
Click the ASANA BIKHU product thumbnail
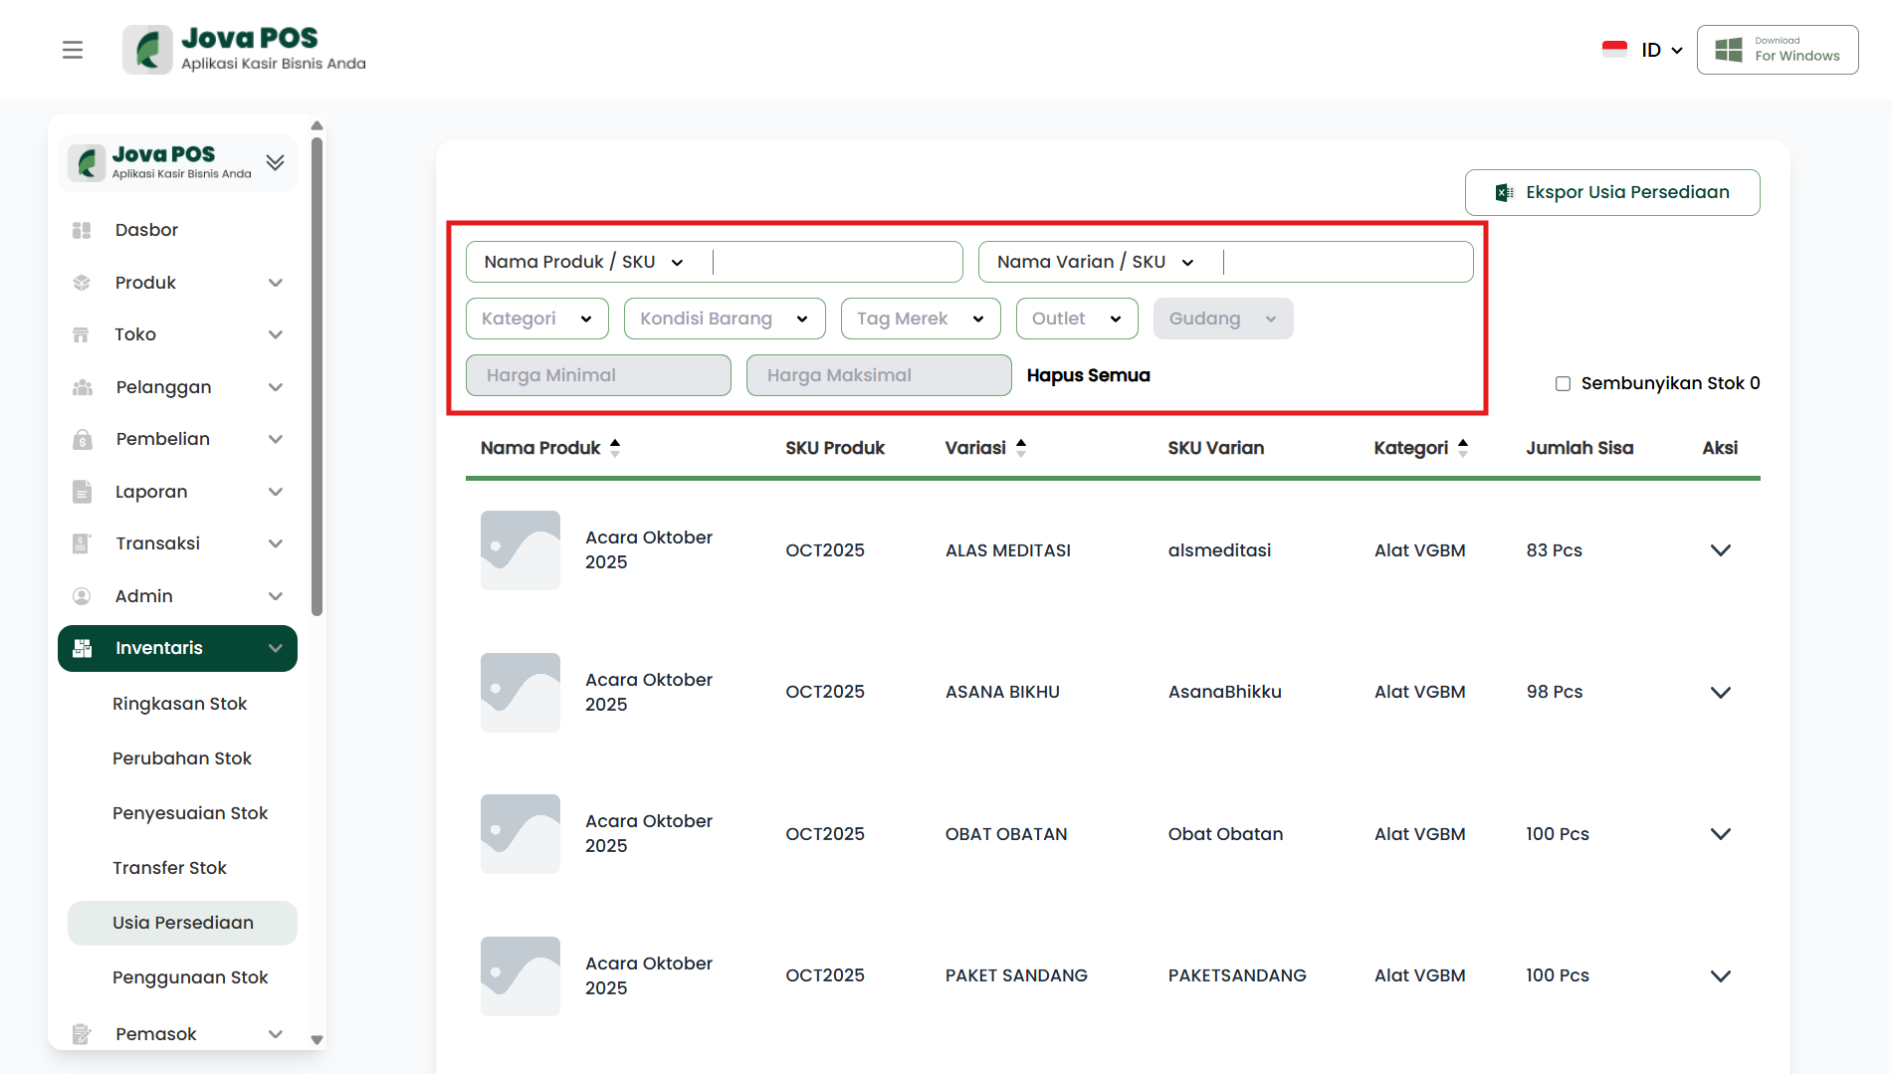tap(521, 693)
